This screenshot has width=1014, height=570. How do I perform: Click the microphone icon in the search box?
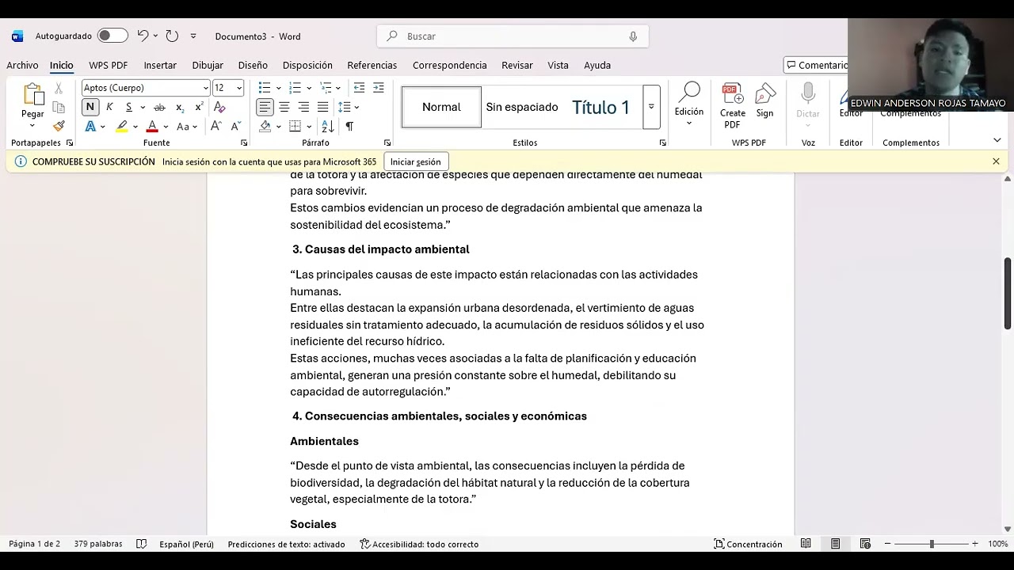(633, 36)
